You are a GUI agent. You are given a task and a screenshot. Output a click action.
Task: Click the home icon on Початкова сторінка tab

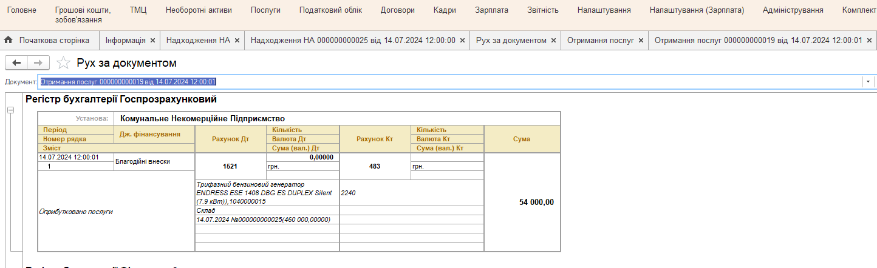(x=9, y=40)
